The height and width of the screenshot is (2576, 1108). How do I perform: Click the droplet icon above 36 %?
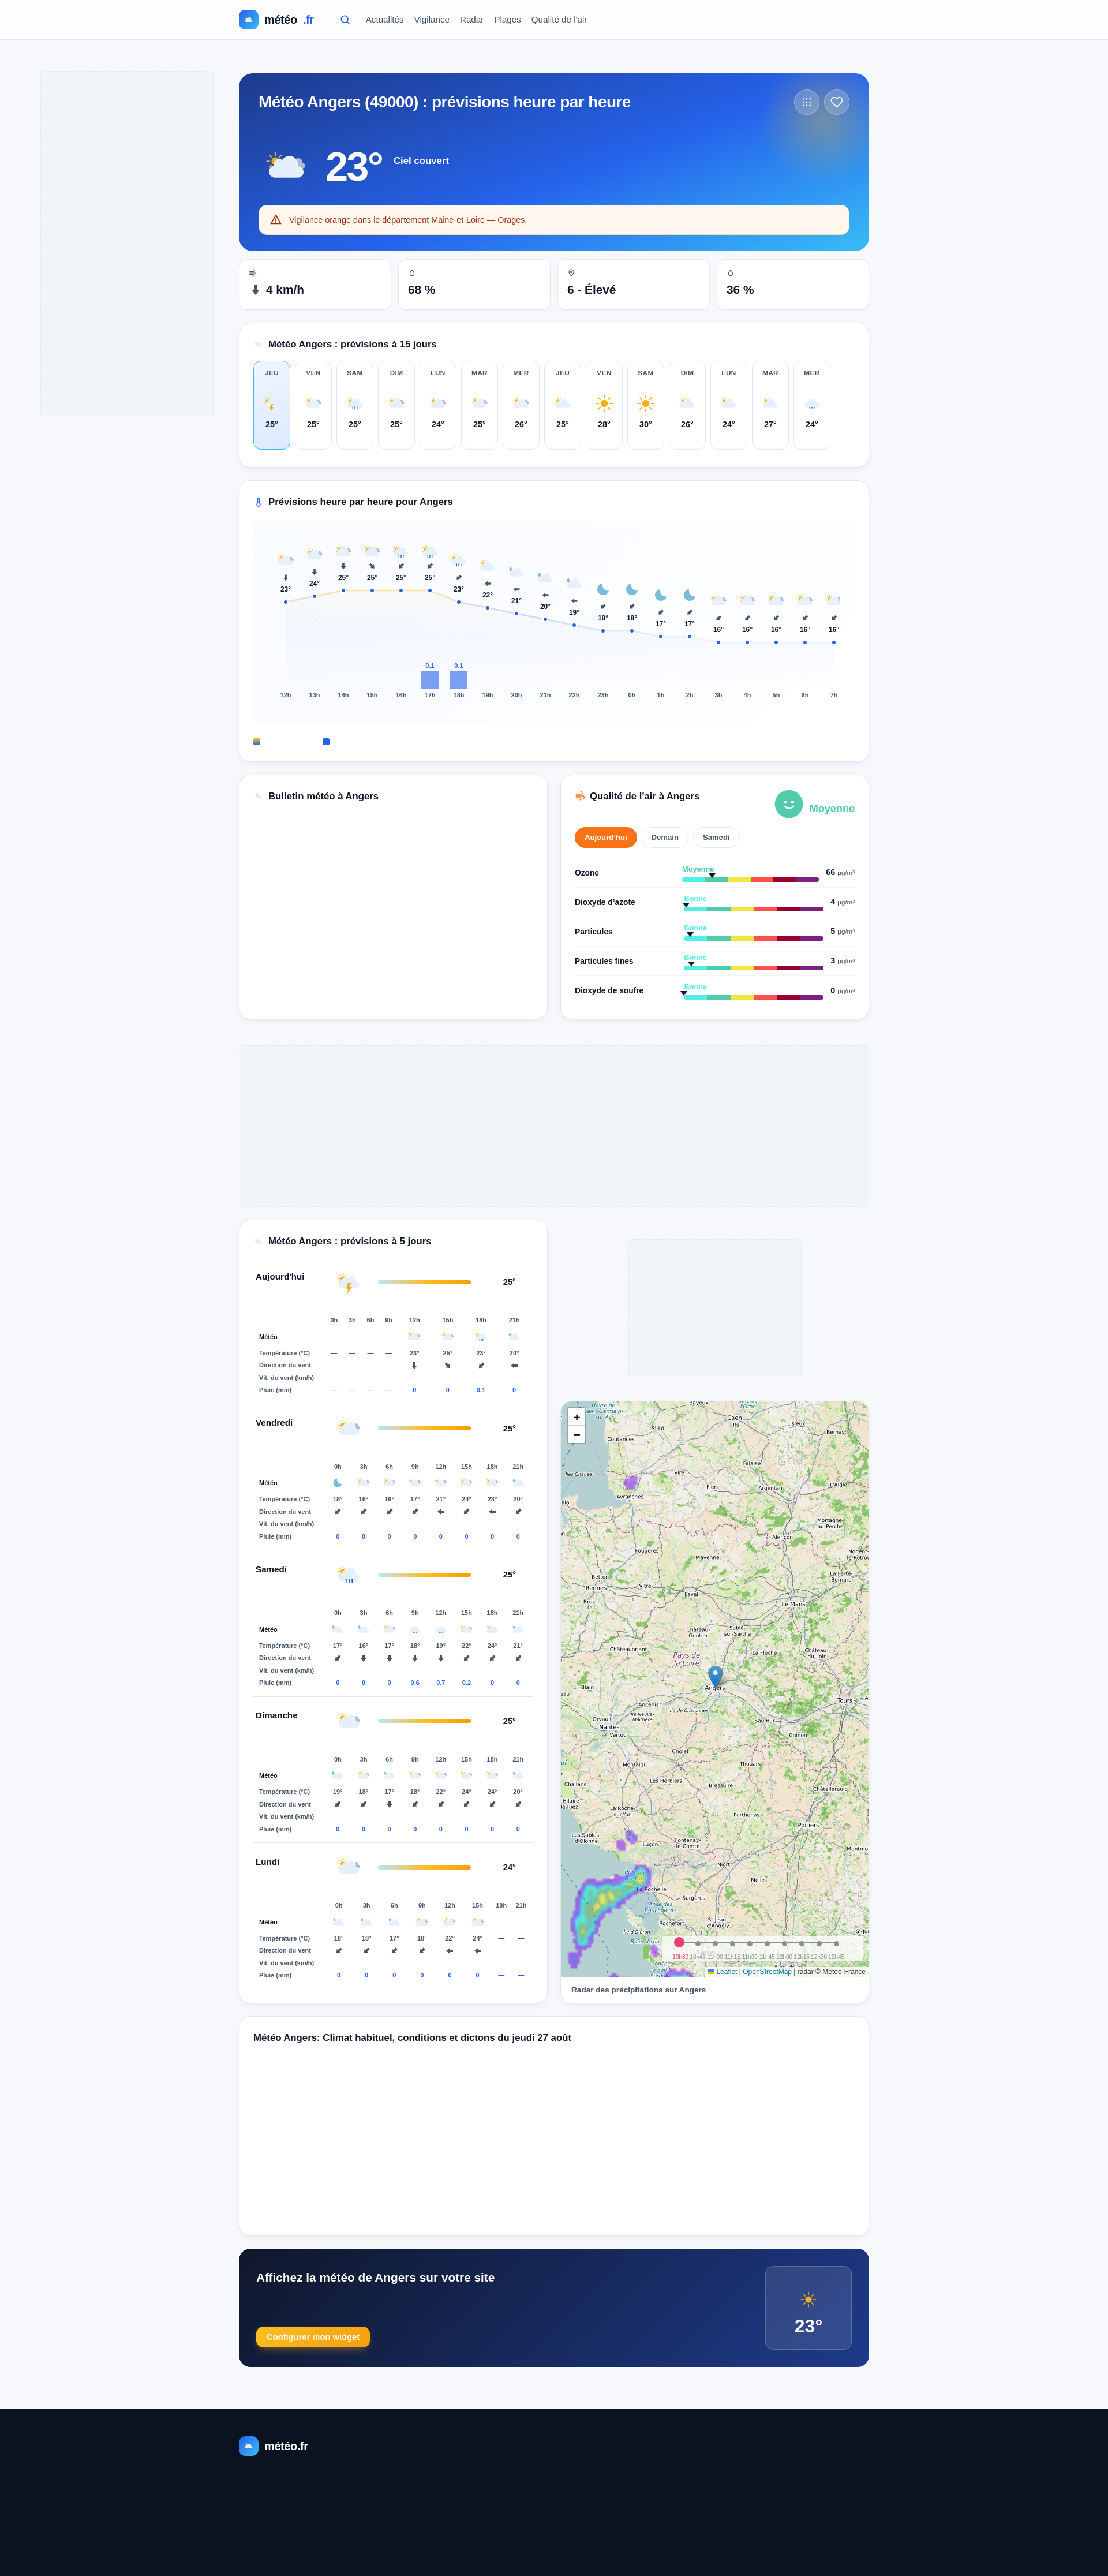(730, 273)
